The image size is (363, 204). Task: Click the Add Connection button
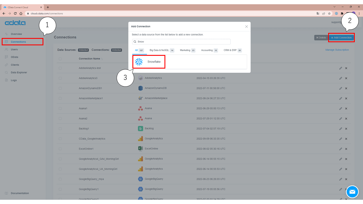coord(341,37)
